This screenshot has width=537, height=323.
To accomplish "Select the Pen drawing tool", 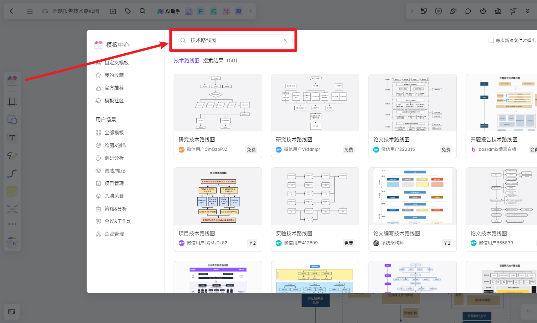I will coord(12,156).
